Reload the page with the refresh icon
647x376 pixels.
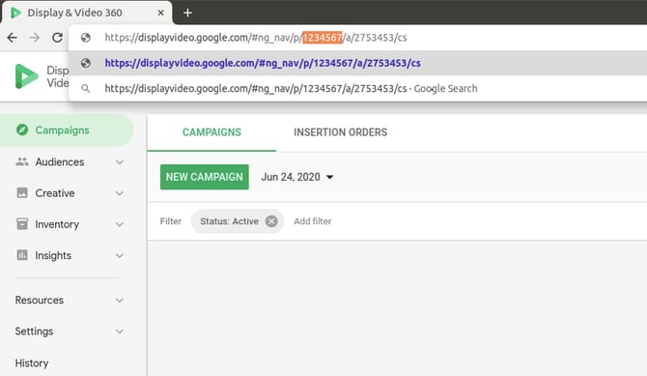(x=57, y=38)
